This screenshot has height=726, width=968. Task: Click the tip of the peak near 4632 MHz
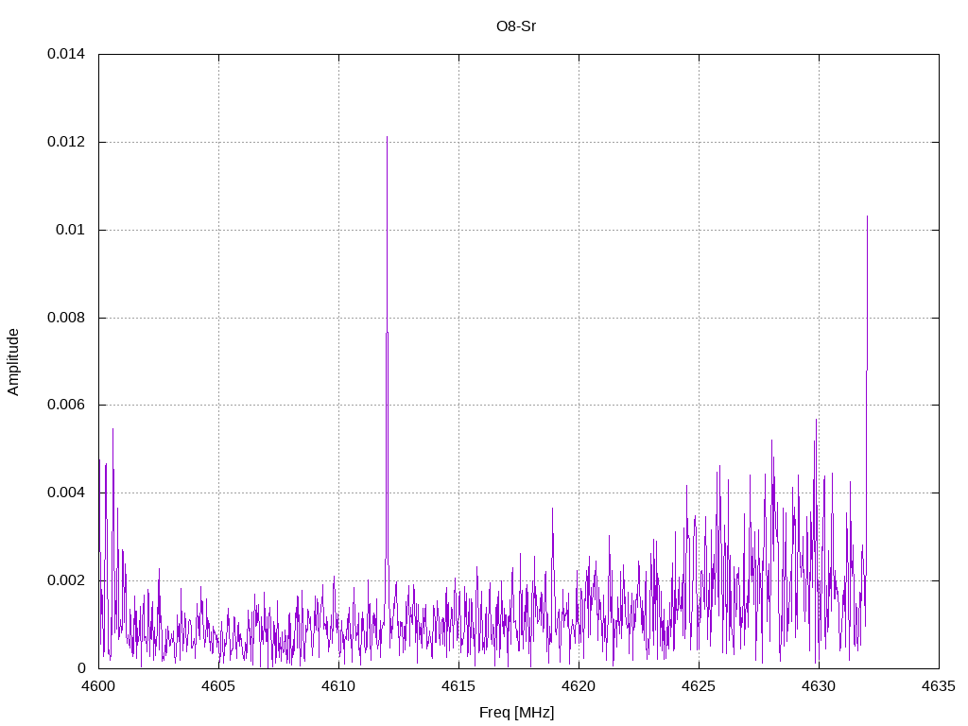coord(868,216)
